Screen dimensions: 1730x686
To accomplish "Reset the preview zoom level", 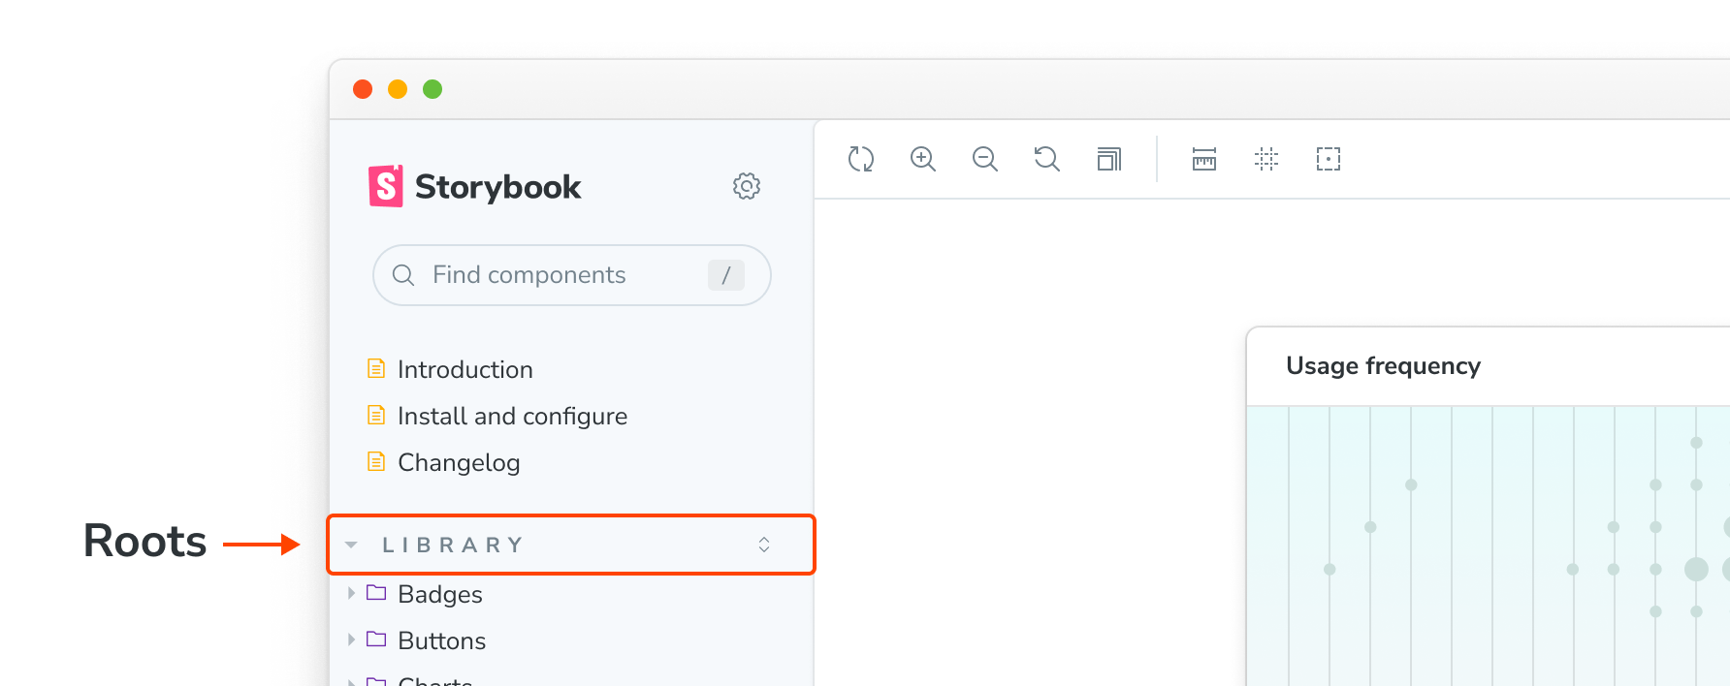I will [1047, 159].
